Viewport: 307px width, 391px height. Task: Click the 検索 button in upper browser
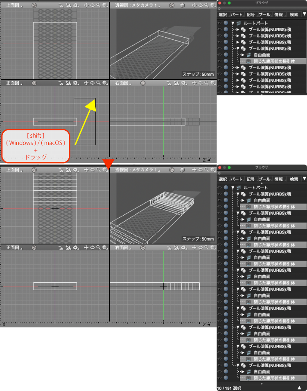294,15
